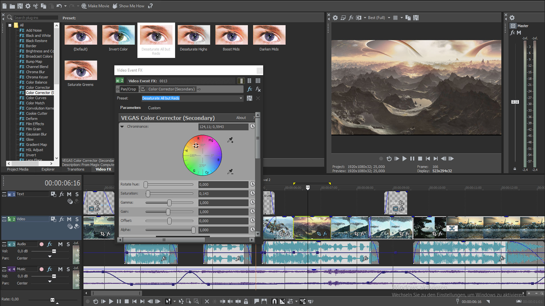Switch to the Custom tab
The image size is (545, 306).
coord(154,108)
